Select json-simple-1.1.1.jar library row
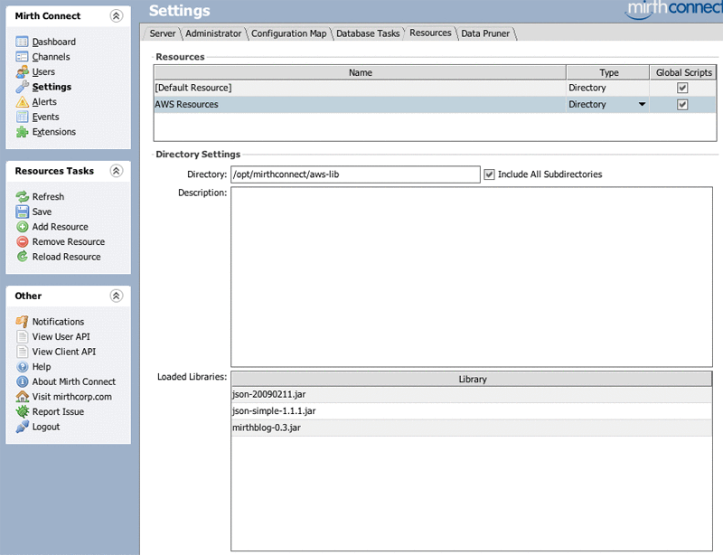This screenshot has height=555, width=723. tap(472, 411)
